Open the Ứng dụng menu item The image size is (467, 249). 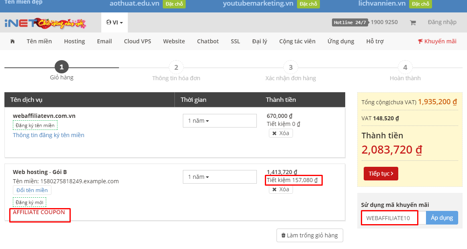pyautogui.click(x=341, y=41)
